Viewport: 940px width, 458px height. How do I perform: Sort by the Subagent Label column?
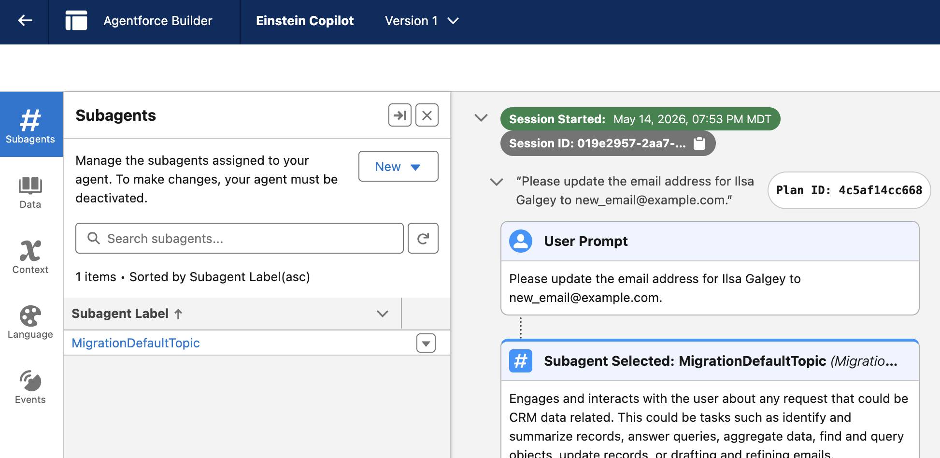point(127,314)
